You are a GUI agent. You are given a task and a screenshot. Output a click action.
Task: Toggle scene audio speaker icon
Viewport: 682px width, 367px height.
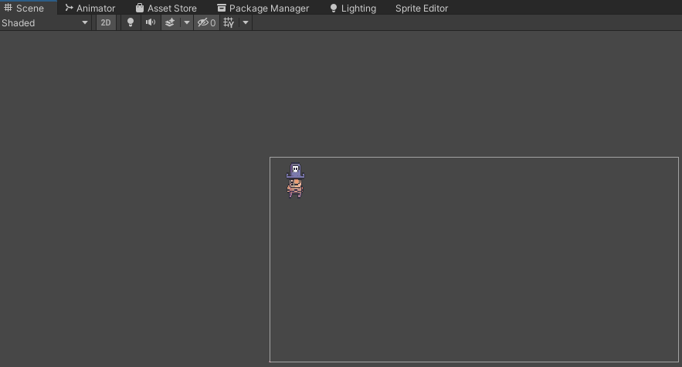pyautogui.click(x=151, y=22)
